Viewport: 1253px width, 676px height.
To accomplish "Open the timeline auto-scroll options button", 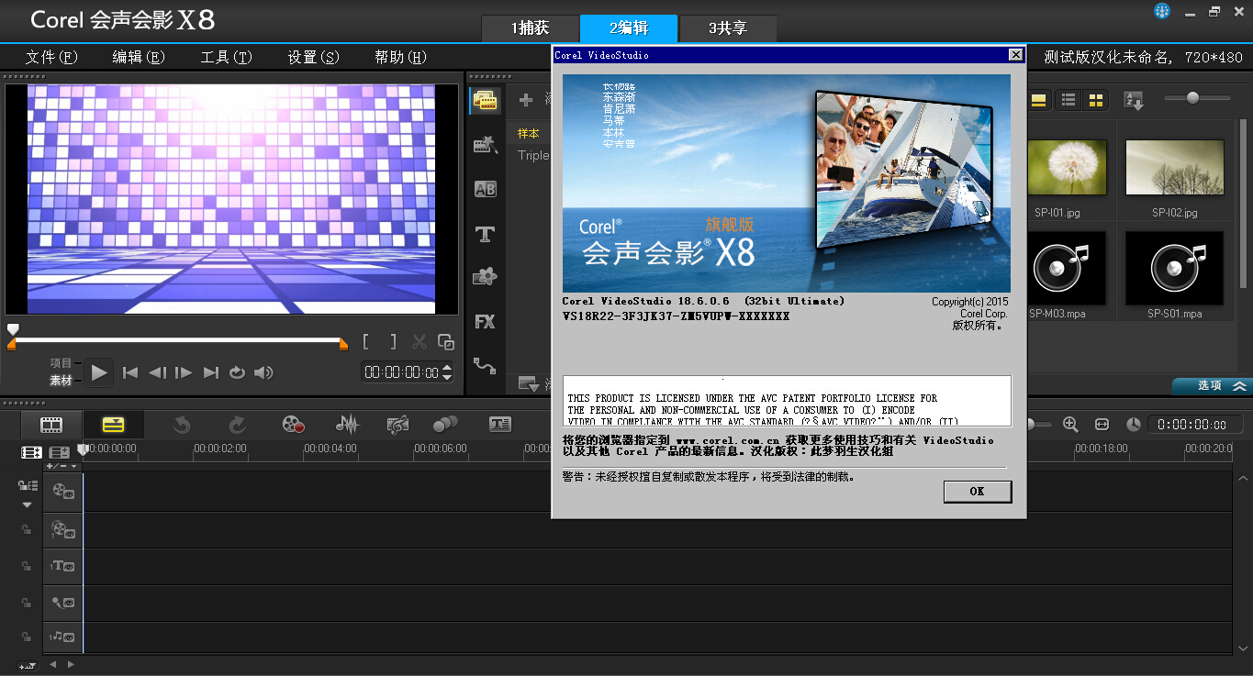I will coord(27,665).
